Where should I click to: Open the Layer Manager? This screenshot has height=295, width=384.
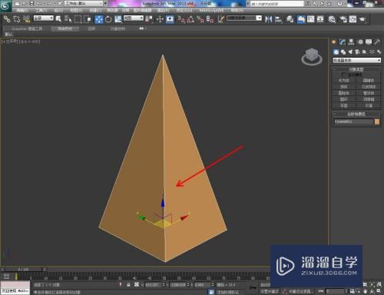[x=290, y=19]
